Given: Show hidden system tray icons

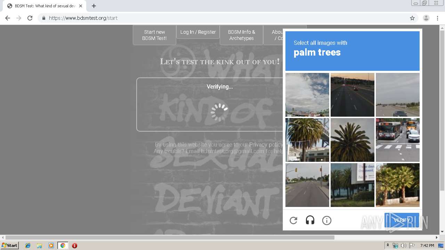Looking at the screenshot, I should click(388, 245).
